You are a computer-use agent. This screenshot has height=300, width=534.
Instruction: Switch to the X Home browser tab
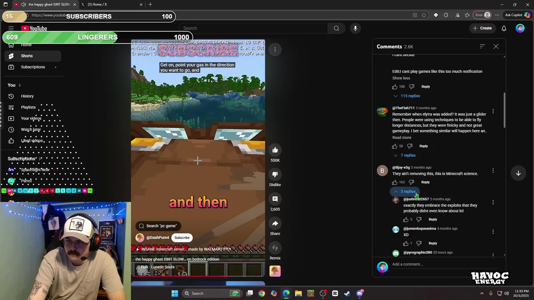click(x=112, y=5)
